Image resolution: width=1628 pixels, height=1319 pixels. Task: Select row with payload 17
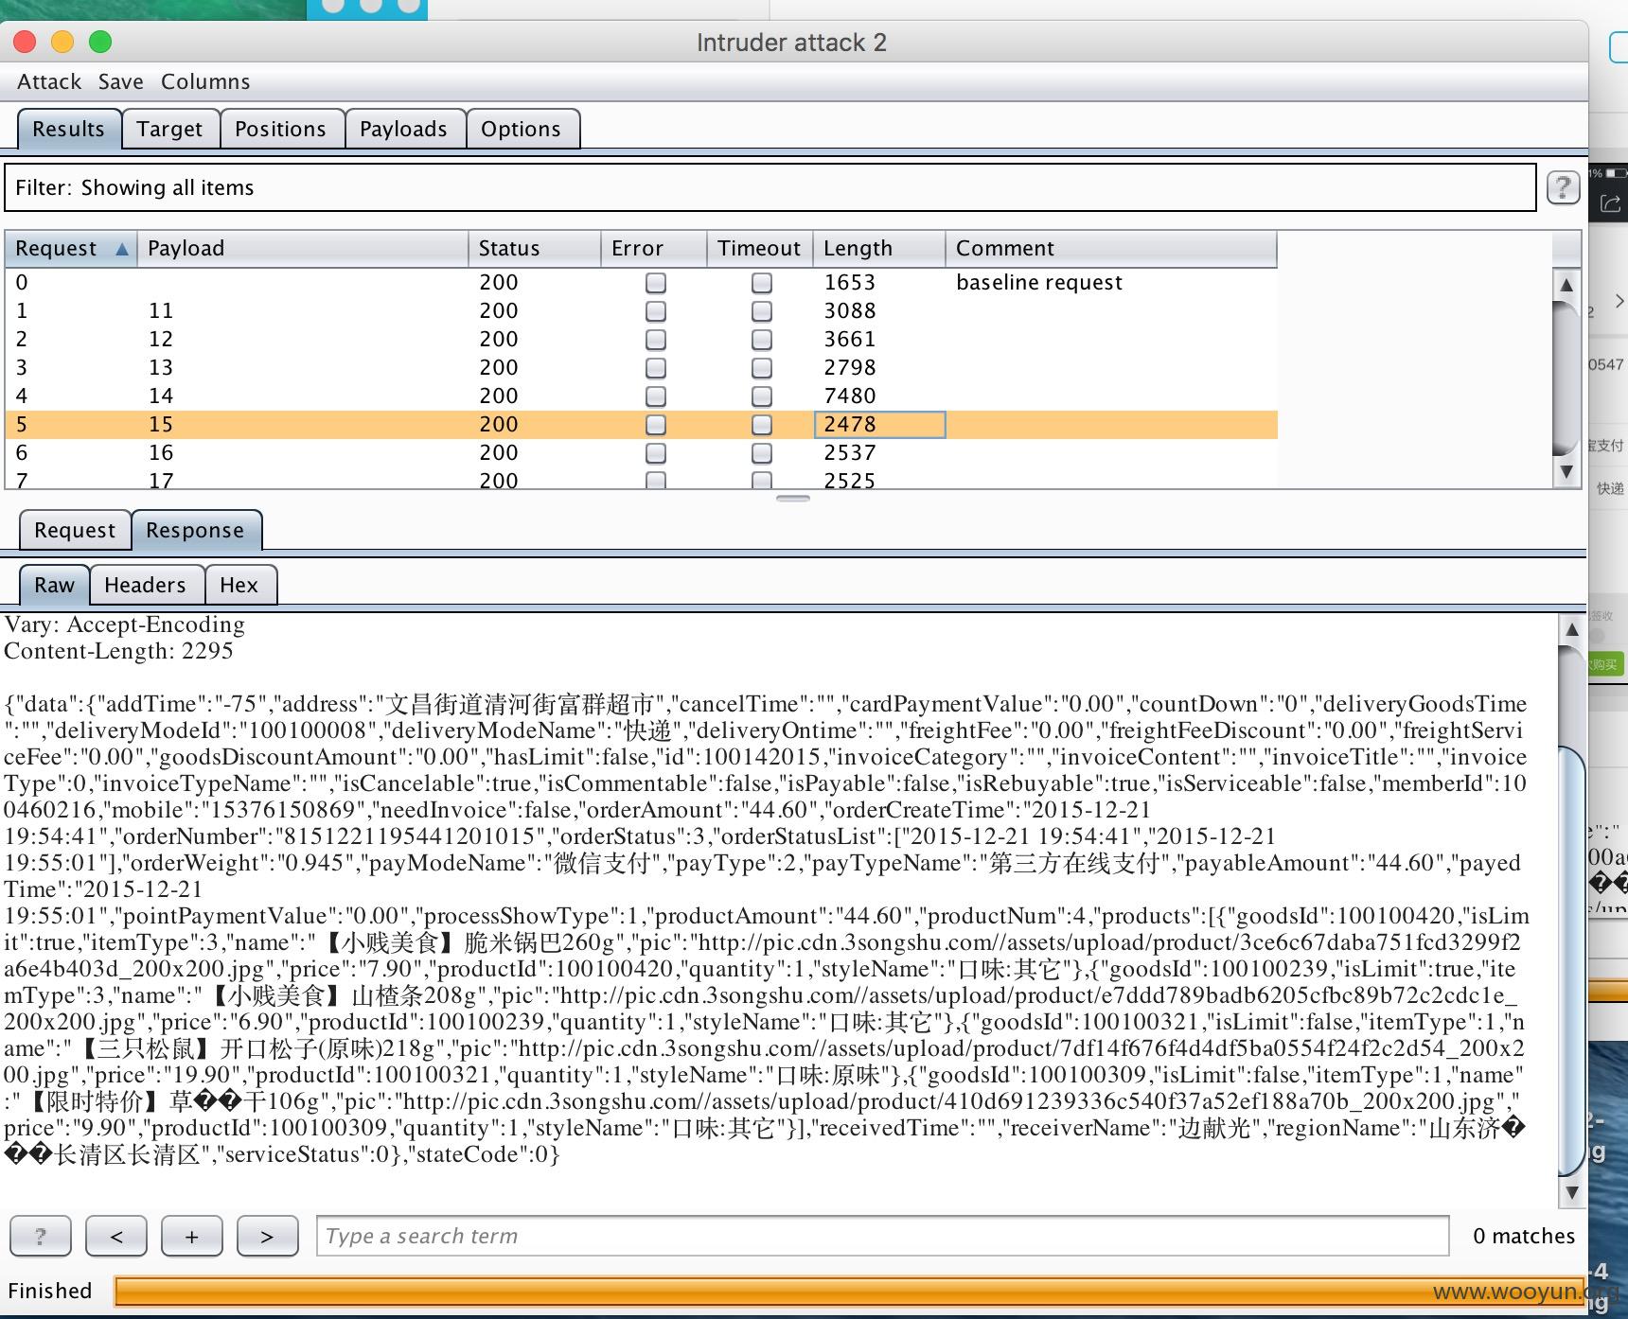(641, 480)
